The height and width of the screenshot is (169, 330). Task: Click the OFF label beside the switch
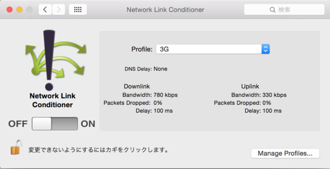(18, 124)
